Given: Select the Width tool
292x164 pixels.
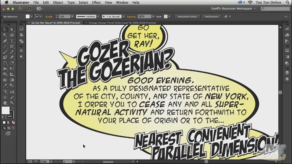Looking at the screenshot, I should coord(5,69).
